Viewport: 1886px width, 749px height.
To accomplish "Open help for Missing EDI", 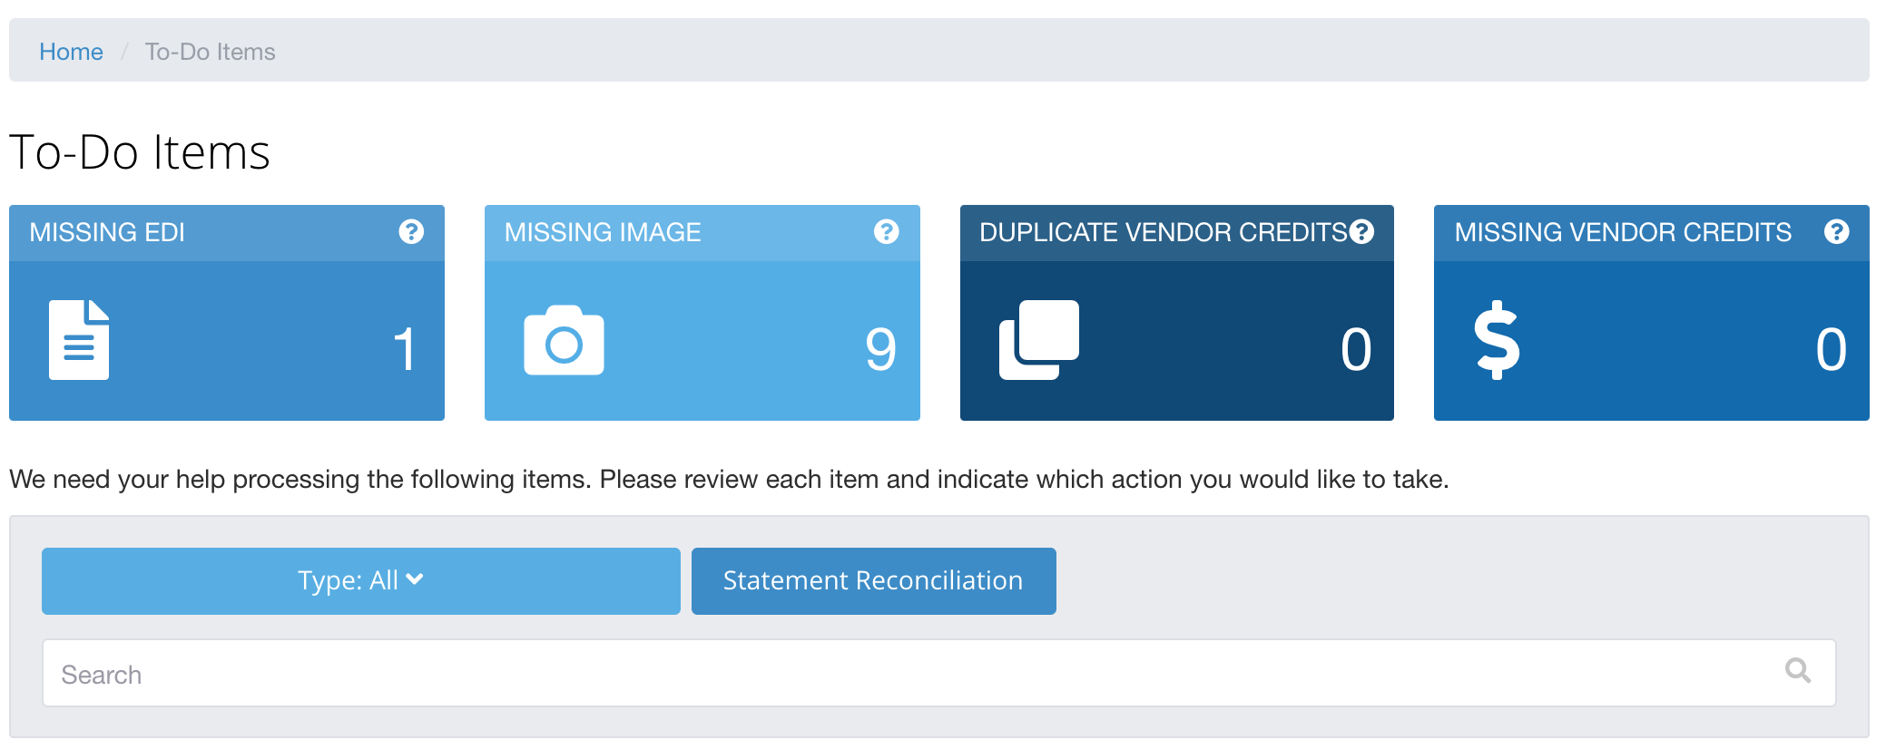I will pyautogui.click(x=411, y=232).
